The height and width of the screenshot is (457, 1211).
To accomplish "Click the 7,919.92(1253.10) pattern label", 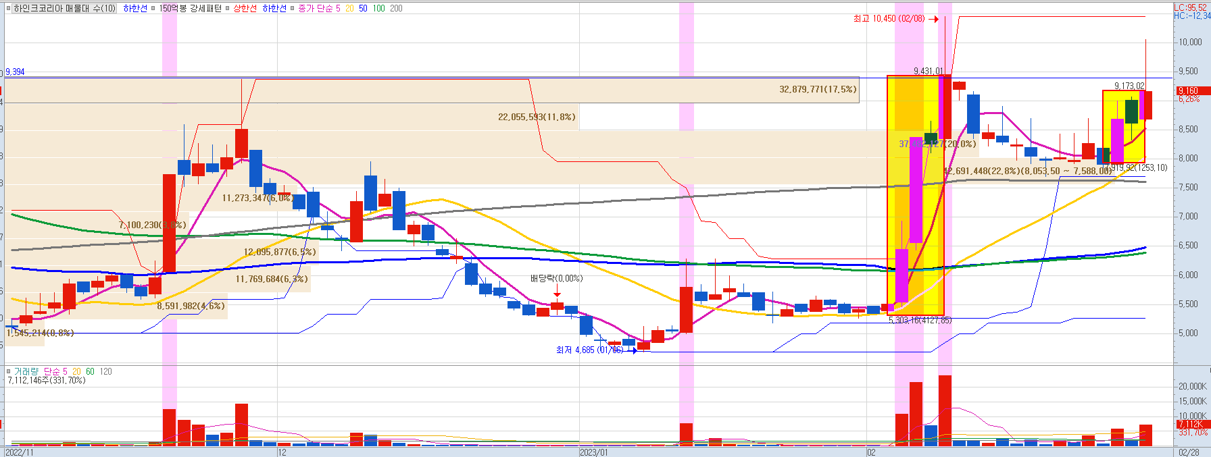I will tap(1135, 167).
